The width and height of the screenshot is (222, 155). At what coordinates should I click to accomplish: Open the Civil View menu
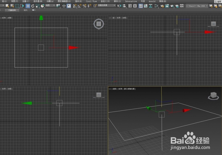coord(91,1)
